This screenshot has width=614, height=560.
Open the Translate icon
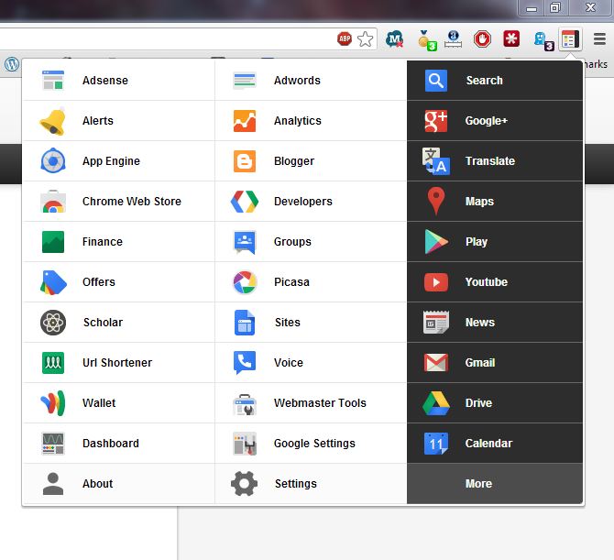pyautogui.click(x=436, y=161)
